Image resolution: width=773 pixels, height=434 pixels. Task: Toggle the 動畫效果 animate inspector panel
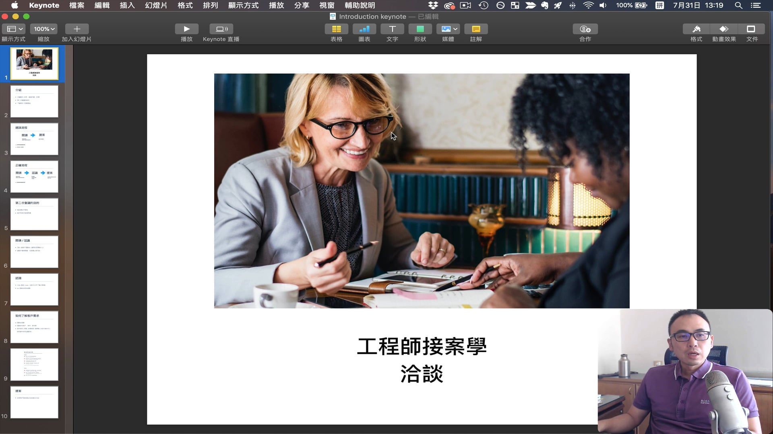724,29
